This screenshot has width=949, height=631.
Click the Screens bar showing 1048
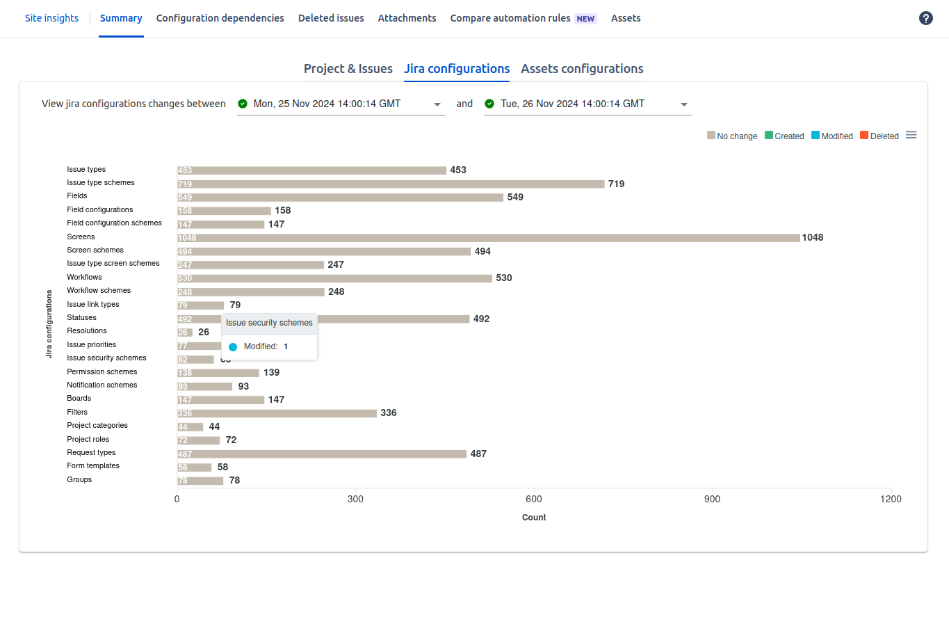489,238
